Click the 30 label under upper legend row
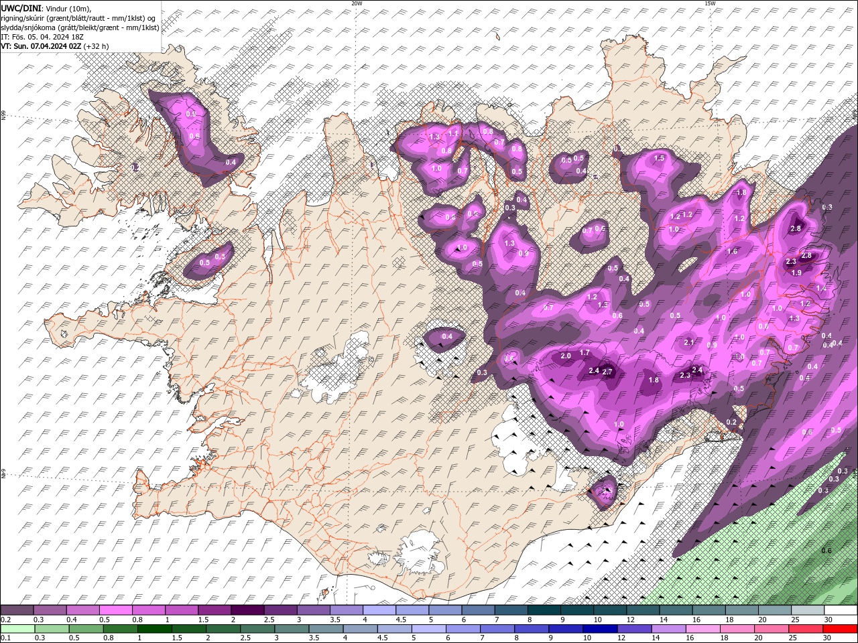The width and height of the screenshot is (858, 643). coord(828,620)
